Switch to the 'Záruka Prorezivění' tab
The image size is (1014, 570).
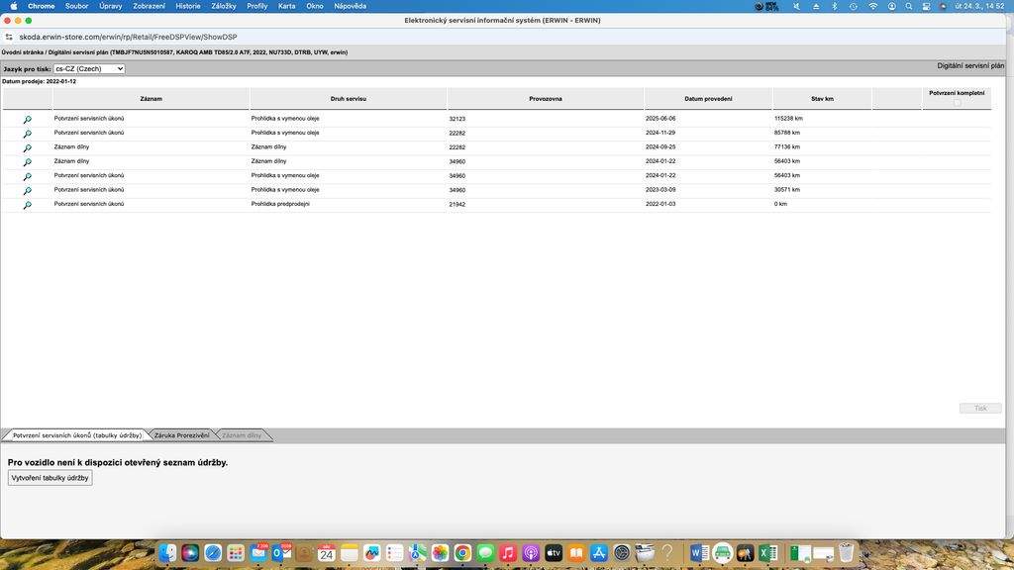[181, 435]
